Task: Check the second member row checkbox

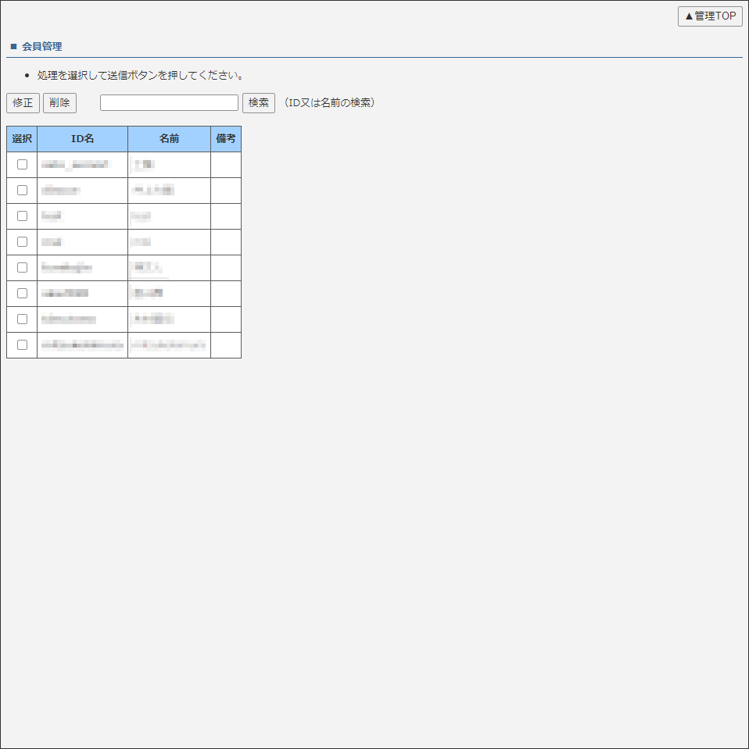Action: (22, 190)
